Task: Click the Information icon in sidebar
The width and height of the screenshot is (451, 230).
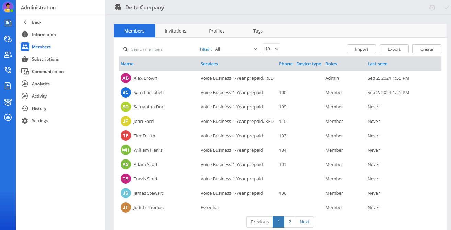Action: coord(25,35)
